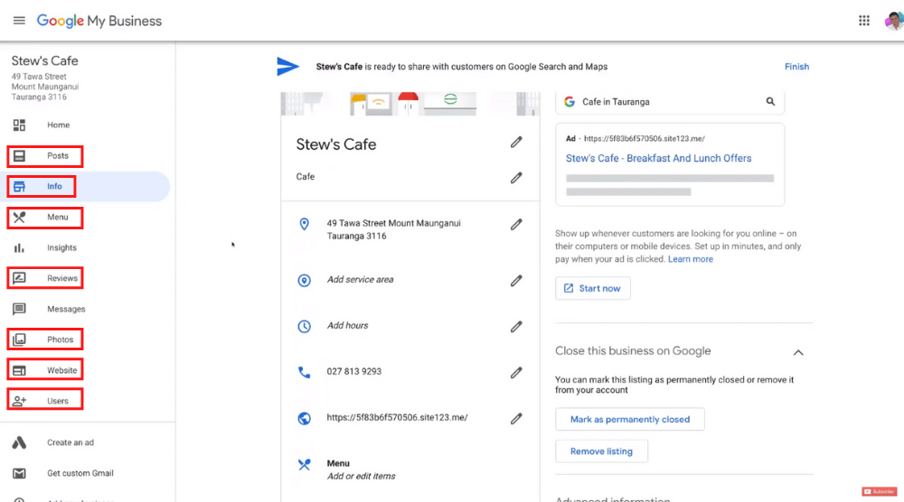Click the site123.me website URL
Viewport: 904px width, 502px height.
(397, 417)
